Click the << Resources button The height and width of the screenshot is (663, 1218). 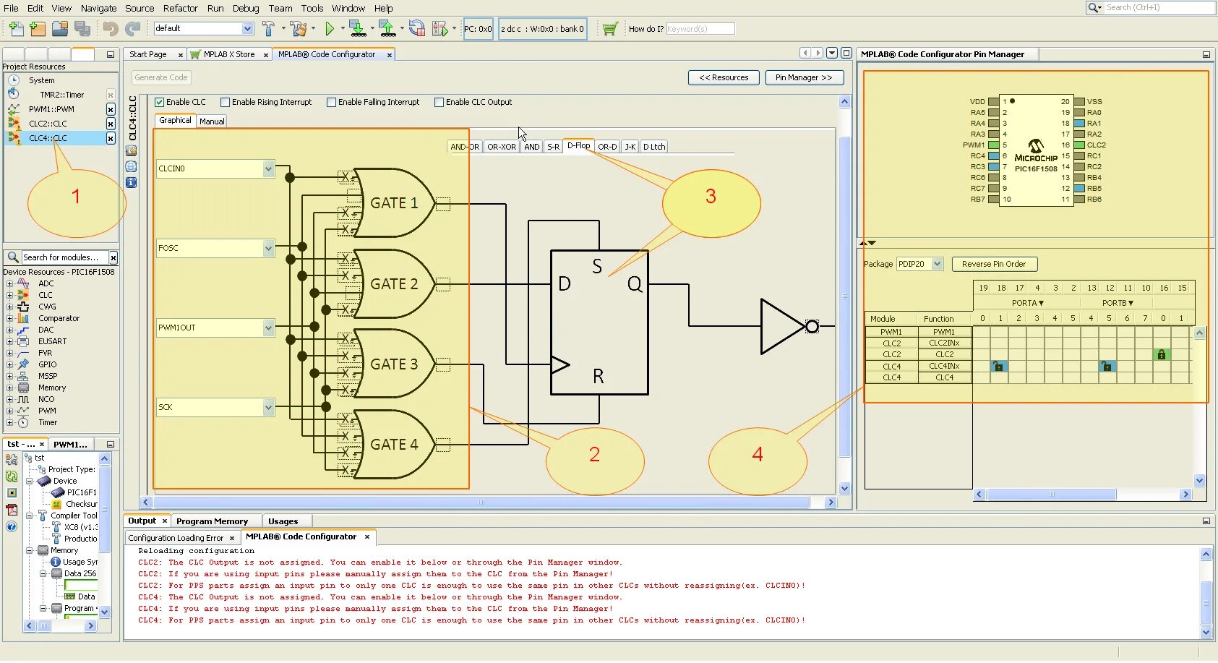coord(724,77)
